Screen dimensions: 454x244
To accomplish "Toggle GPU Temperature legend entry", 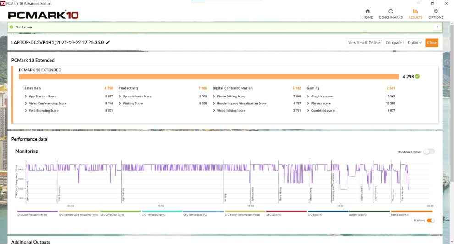I will click(x=204, y=213).
